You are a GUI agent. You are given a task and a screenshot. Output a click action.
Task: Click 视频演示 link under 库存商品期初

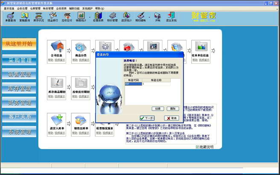pyautogui.click(x=60, y=96)
